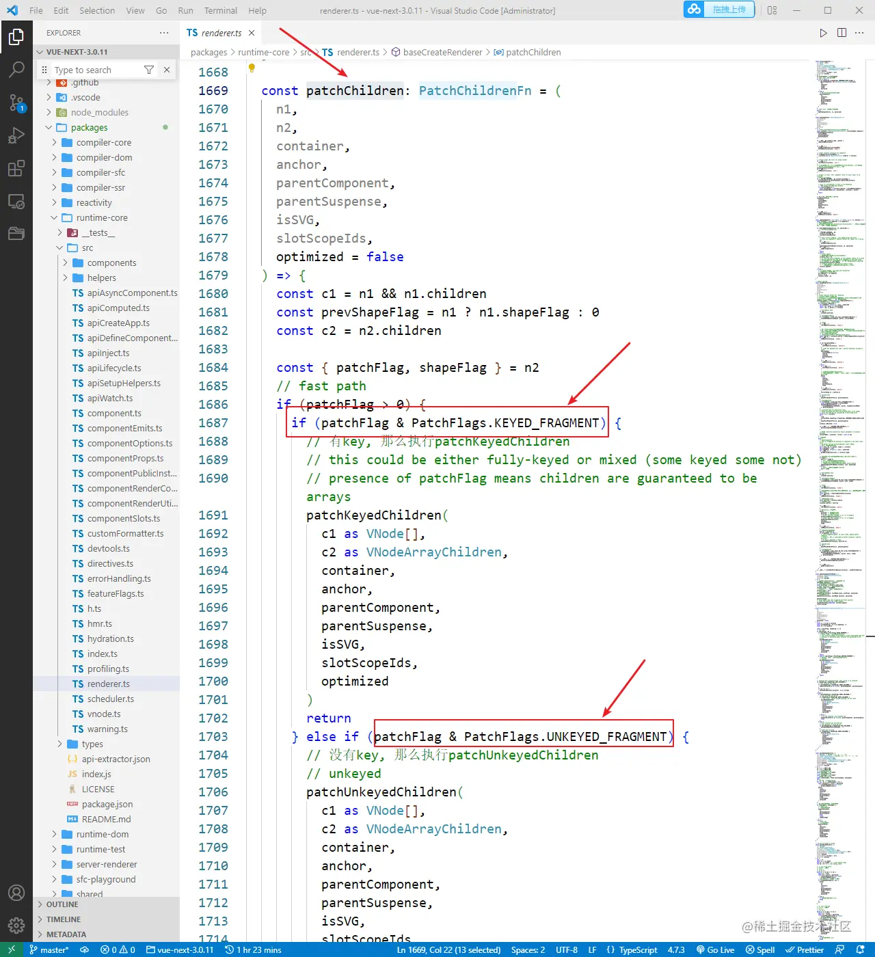Close the explorer tree search widget
Screen dimensions: 875x957
pyautogui.click(x=166, y=70)
